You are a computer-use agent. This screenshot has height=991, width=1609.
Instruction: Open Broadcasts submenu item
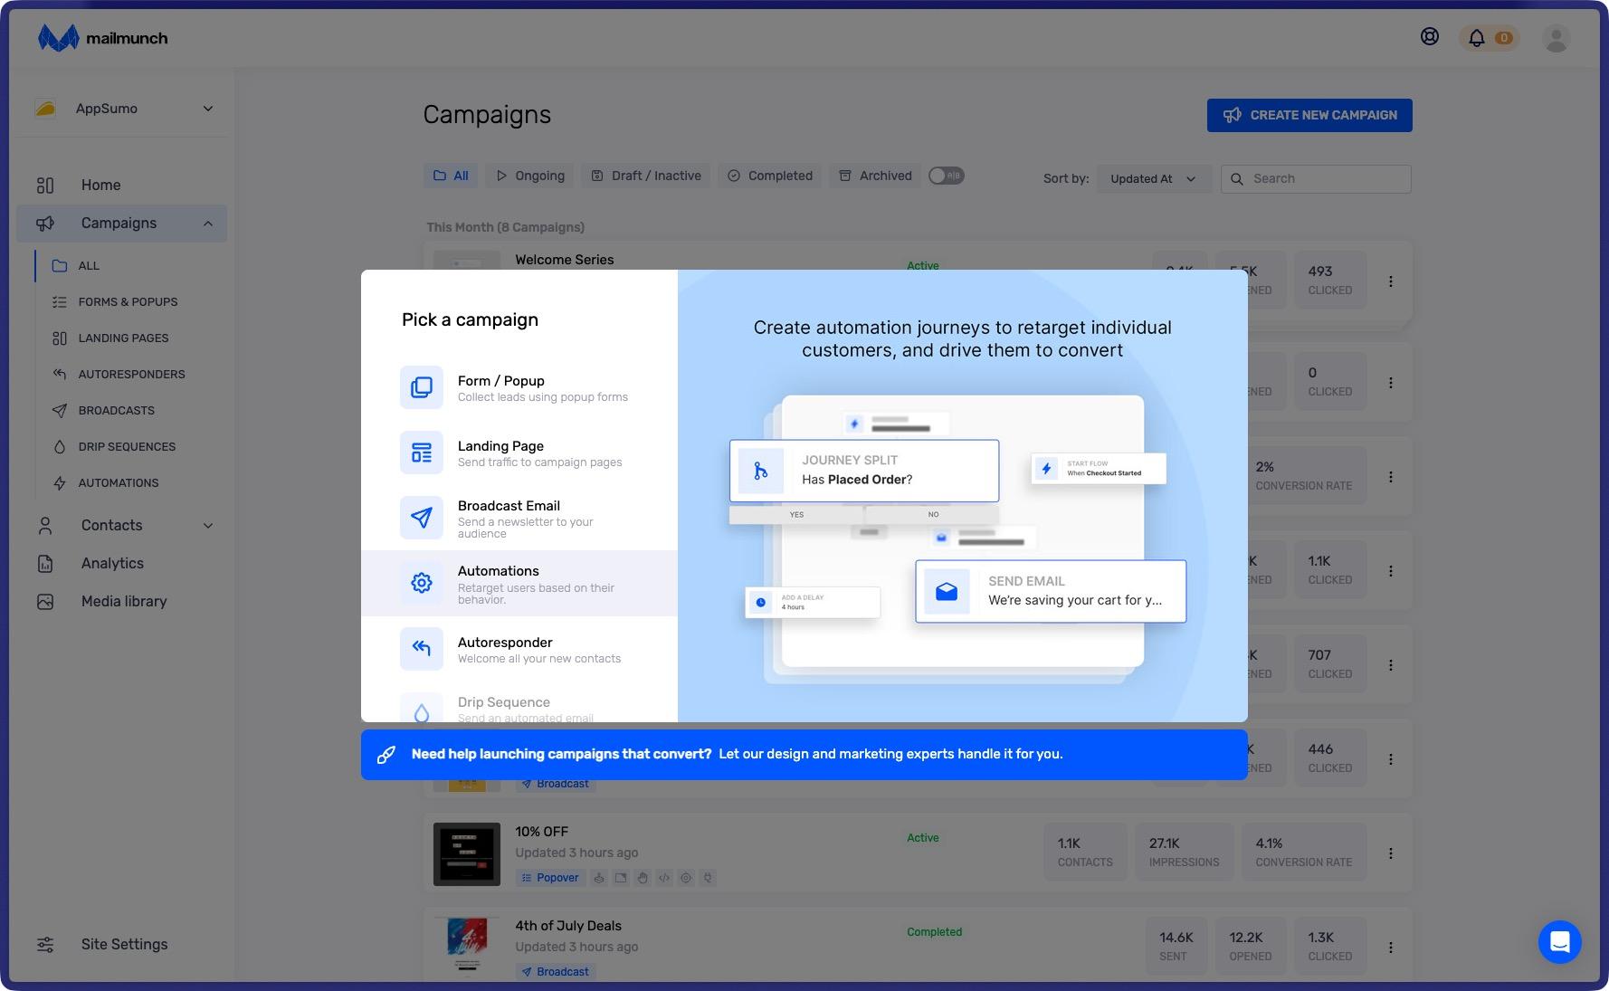[x=116, y=411]
